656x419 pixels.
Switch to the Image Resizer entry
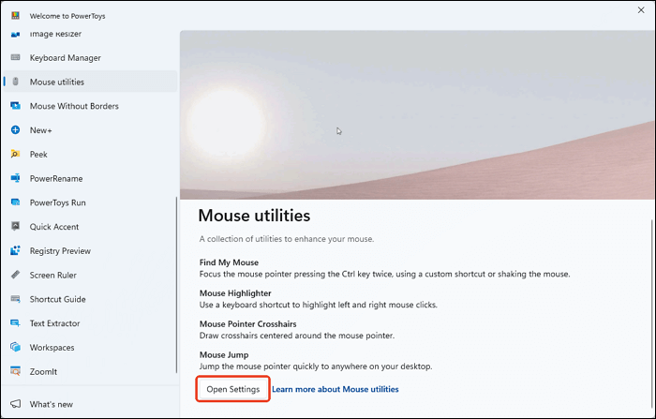(x=90, y=36)
